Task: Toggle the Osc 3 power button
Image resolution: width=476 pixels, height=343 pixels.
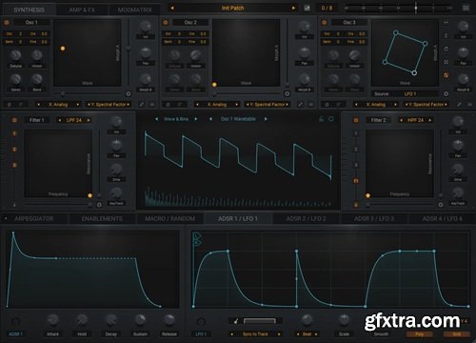Action: click(x=324, y=23)
